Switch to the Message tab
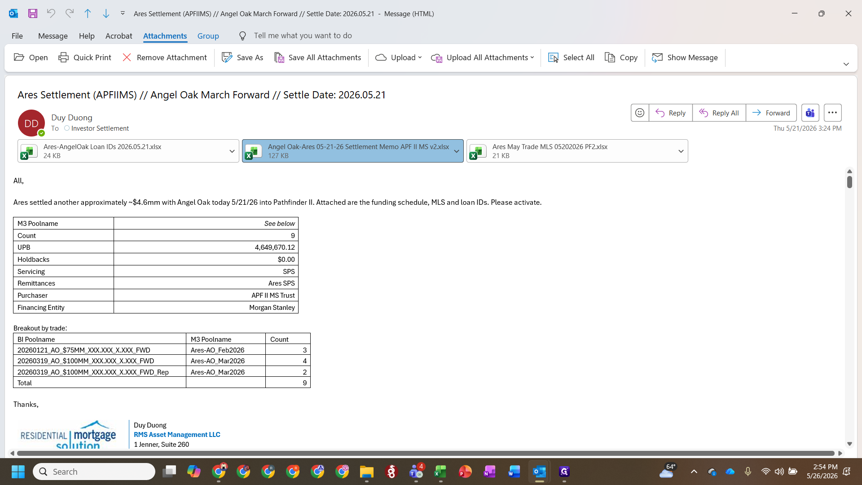The height and width of the screenshot is (485, 862). (x=53, y=36)
